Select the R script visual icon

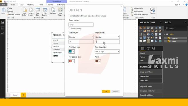156,41
